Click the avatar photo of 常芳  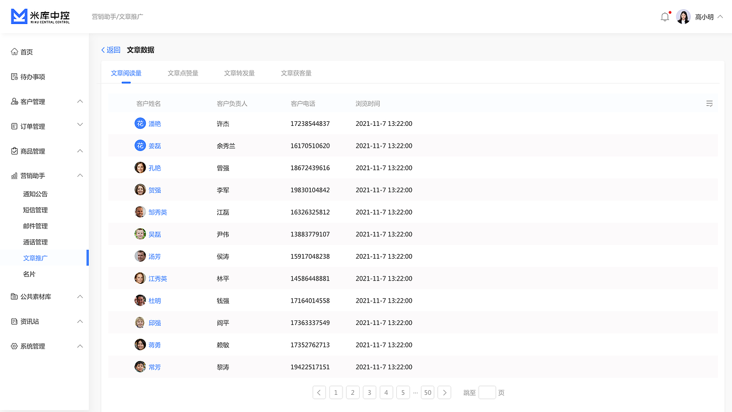point(140,367)
